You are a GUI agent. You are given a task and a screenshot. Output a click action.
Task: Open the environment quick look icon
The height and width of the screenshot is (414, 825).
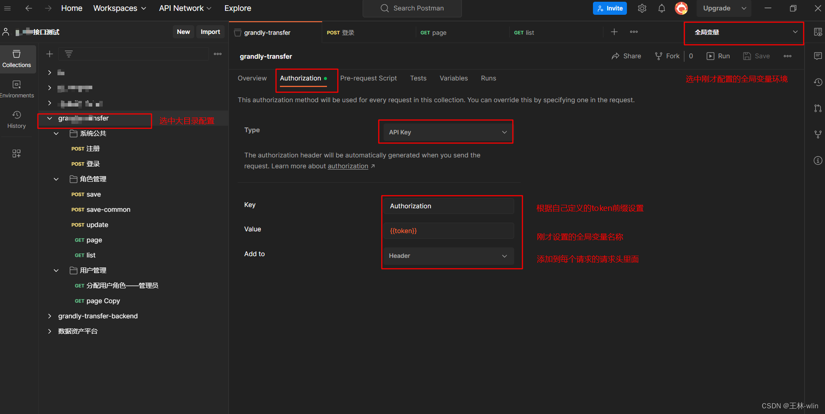(818, 32)
